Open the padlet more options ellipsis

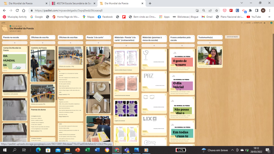pyautogui.click(x=268, y=23)
